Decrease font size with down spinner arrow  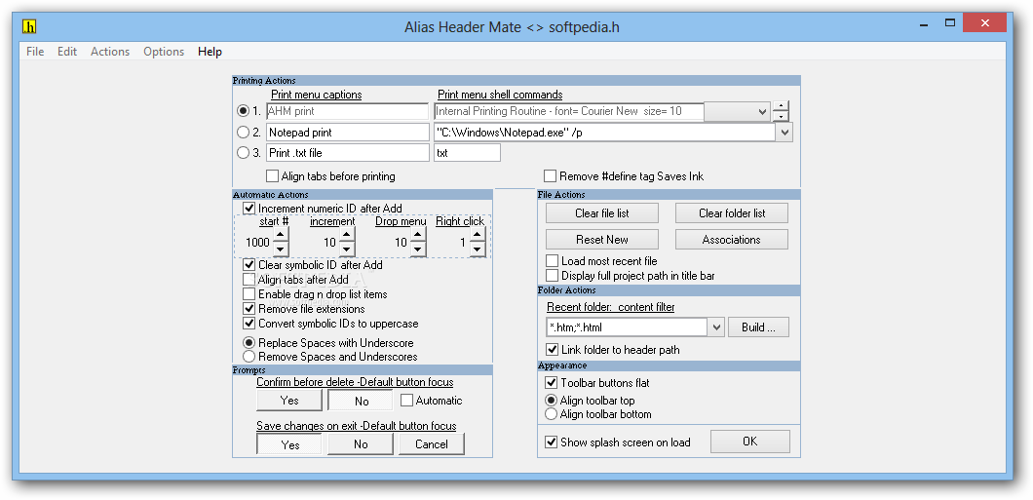pos(781,117)
